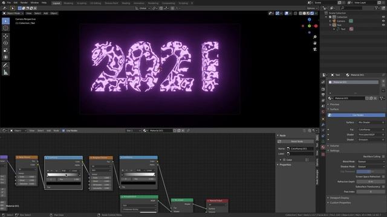Switch to wireframe viewport shading
Screen dimensions: 387x217
301,13
